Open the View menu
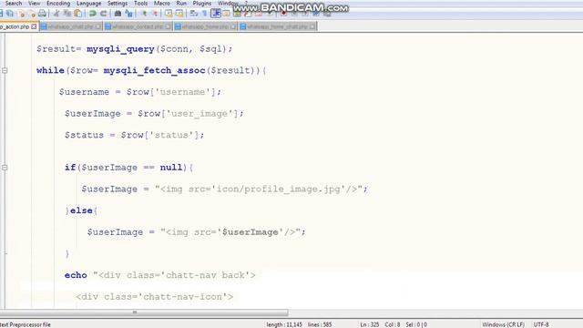The image size is (583, 328). pos(34,4)
